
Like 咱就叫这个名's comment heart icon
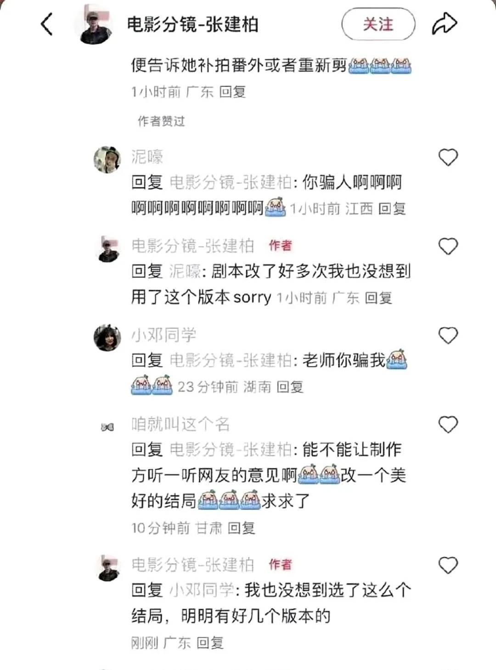pyautogui.click(x=448, y=425)
